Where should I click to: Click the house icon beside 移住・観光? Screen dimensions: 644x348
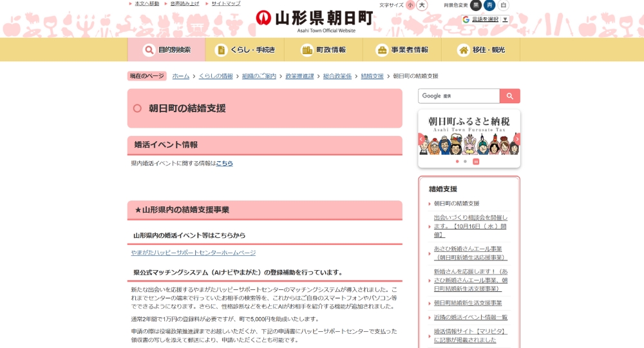pos(463,50)
